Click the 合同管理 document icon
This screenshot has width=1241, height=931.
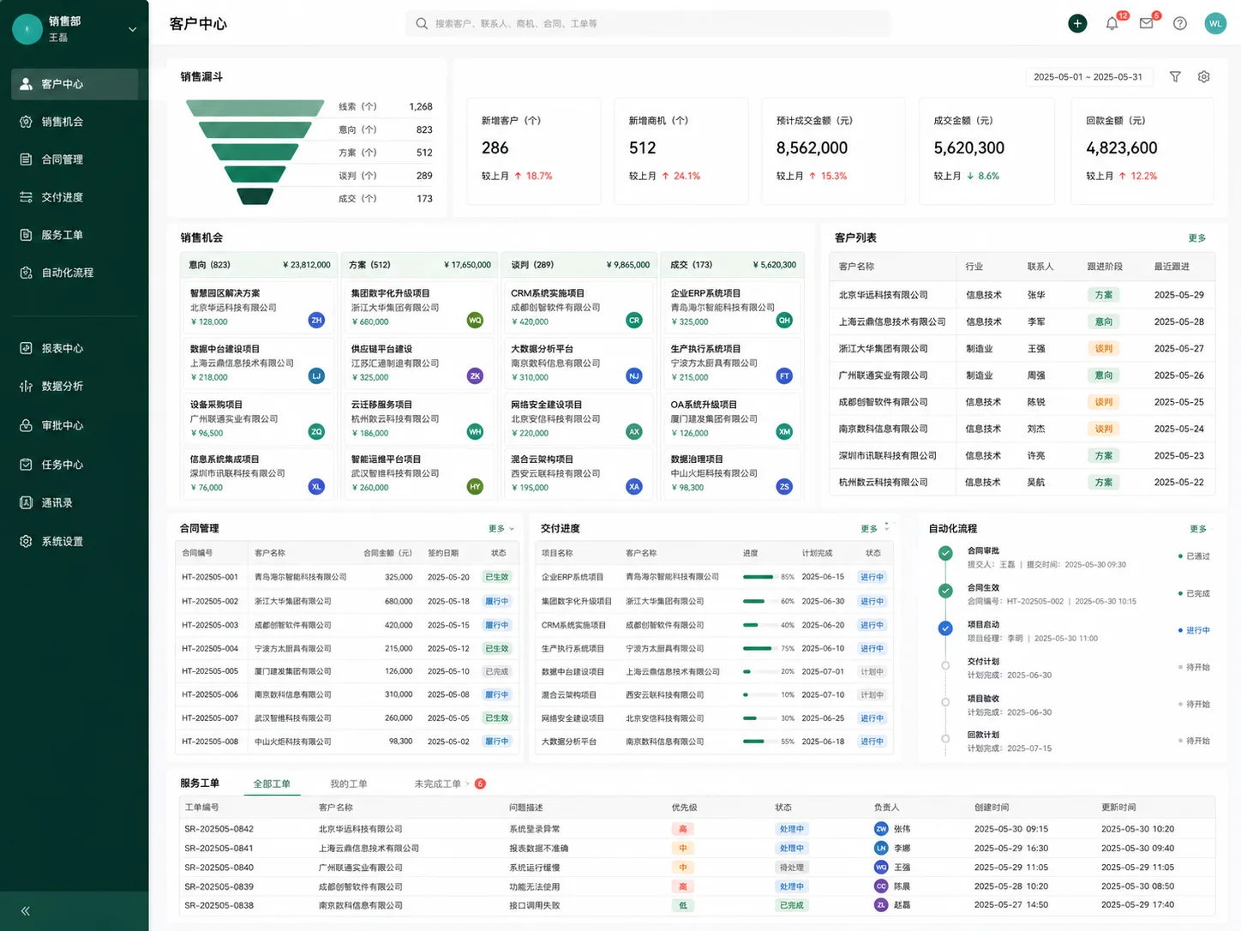pyautogui.click(x=26, y=159)
